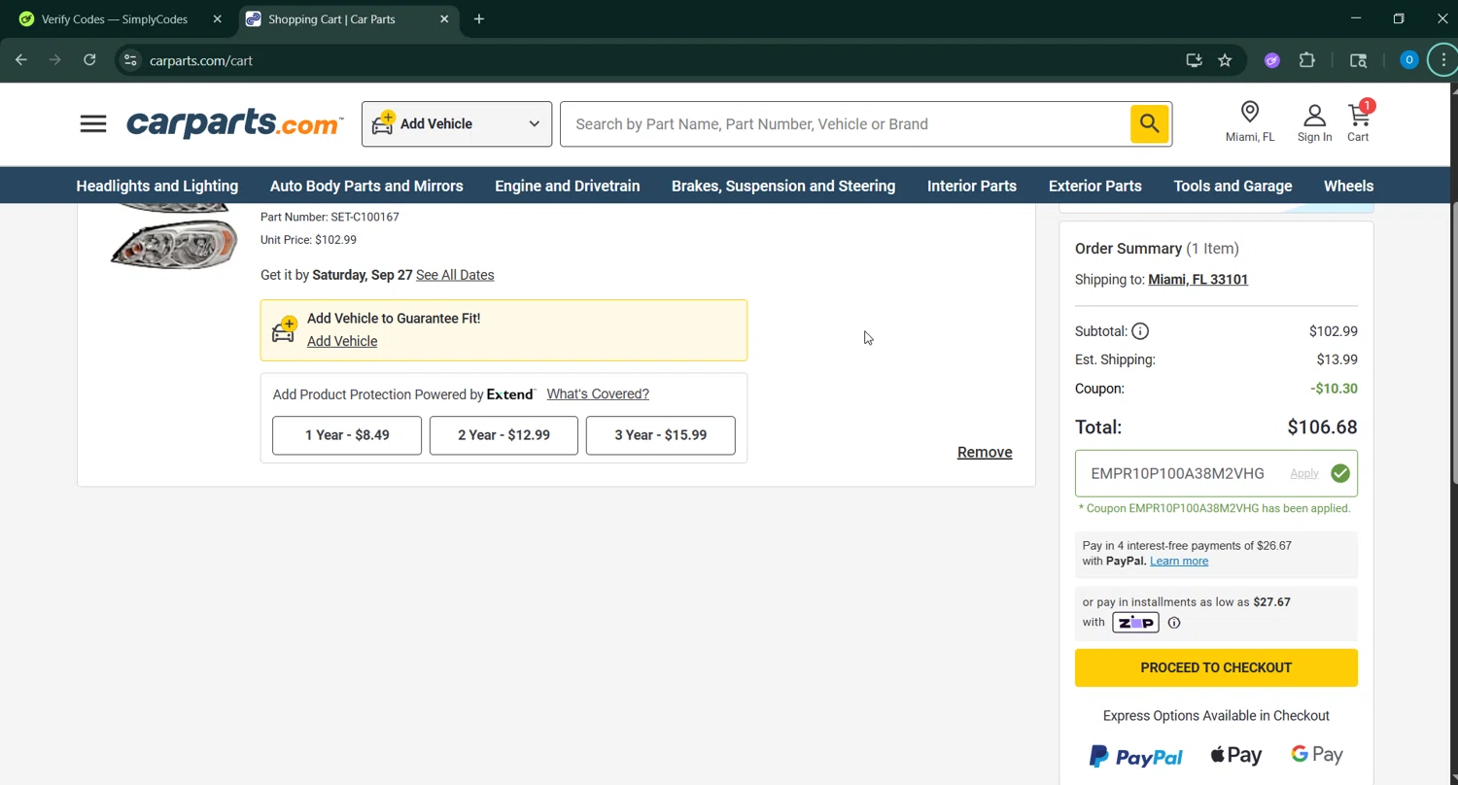Open the browser extensions puzzle icon
This screenshot has height=785, width=1458.
1307,60
